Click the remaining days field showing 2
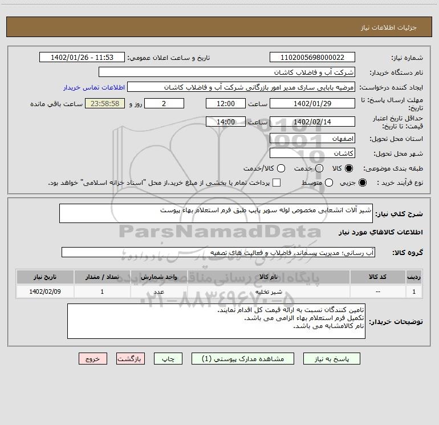This screenshot has height=425, width=439. pyautogui.click(x=164, y=103)
